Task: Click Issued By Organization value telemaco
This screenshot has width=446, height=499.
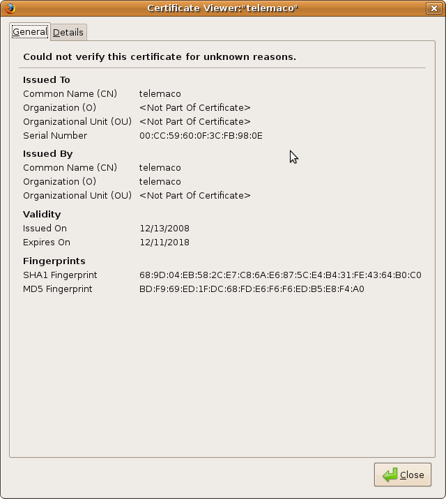Action: [x=160, y=182]
